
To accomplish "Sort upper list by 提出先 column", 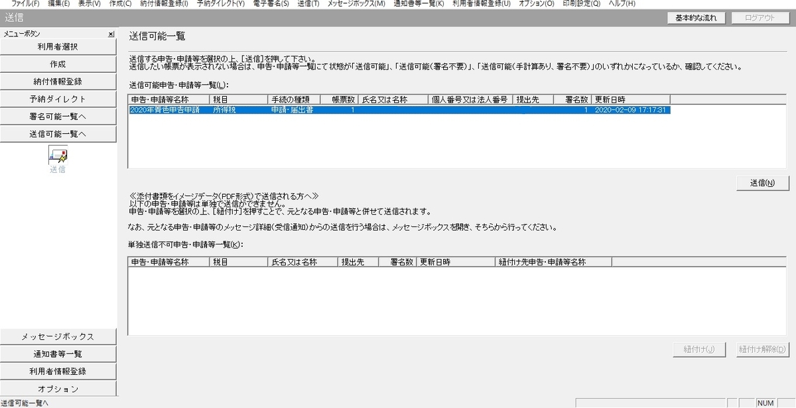I will (x=533, y=99).
